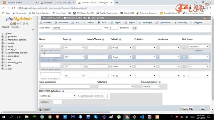This screenshot has height=120, width=214.
Task: Open Google Chrome from the taskbar
Action: (50, 117)
